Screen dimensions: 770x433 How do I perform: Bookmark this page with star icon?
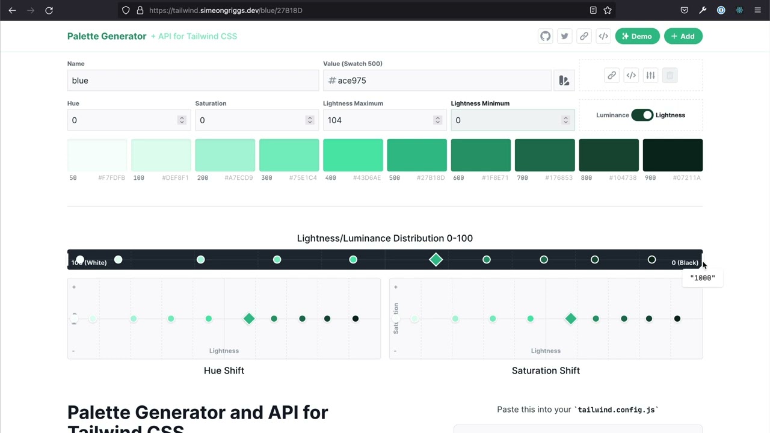(608, 10)
